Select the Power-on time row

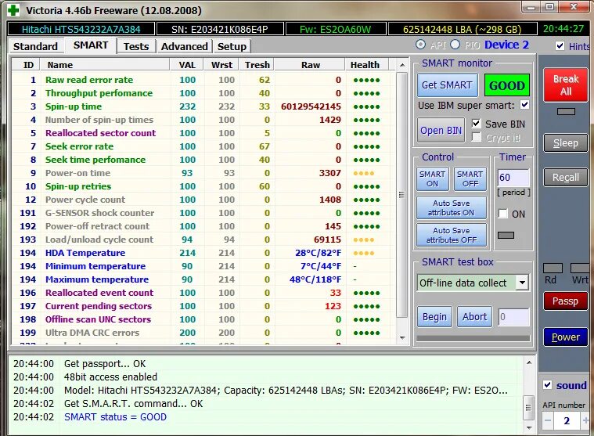coord(203,173)
